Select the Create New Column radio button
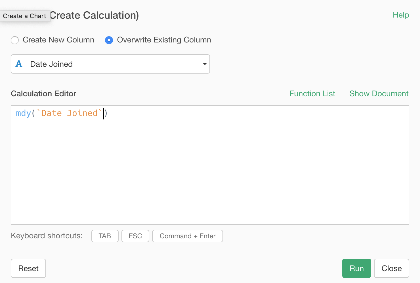Screen dimensions: 420x283 (15, 40)
